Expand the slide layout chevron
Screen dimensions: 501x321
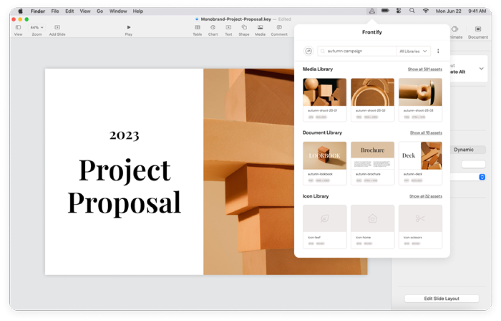click(x=481, y=69)
